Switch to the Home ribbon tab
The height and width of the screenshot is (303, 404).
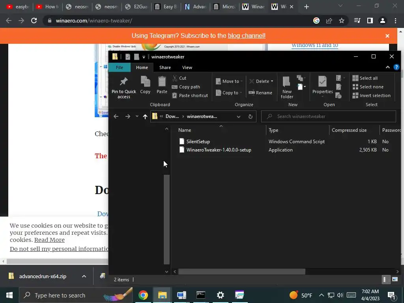click(x=142, y=67)
